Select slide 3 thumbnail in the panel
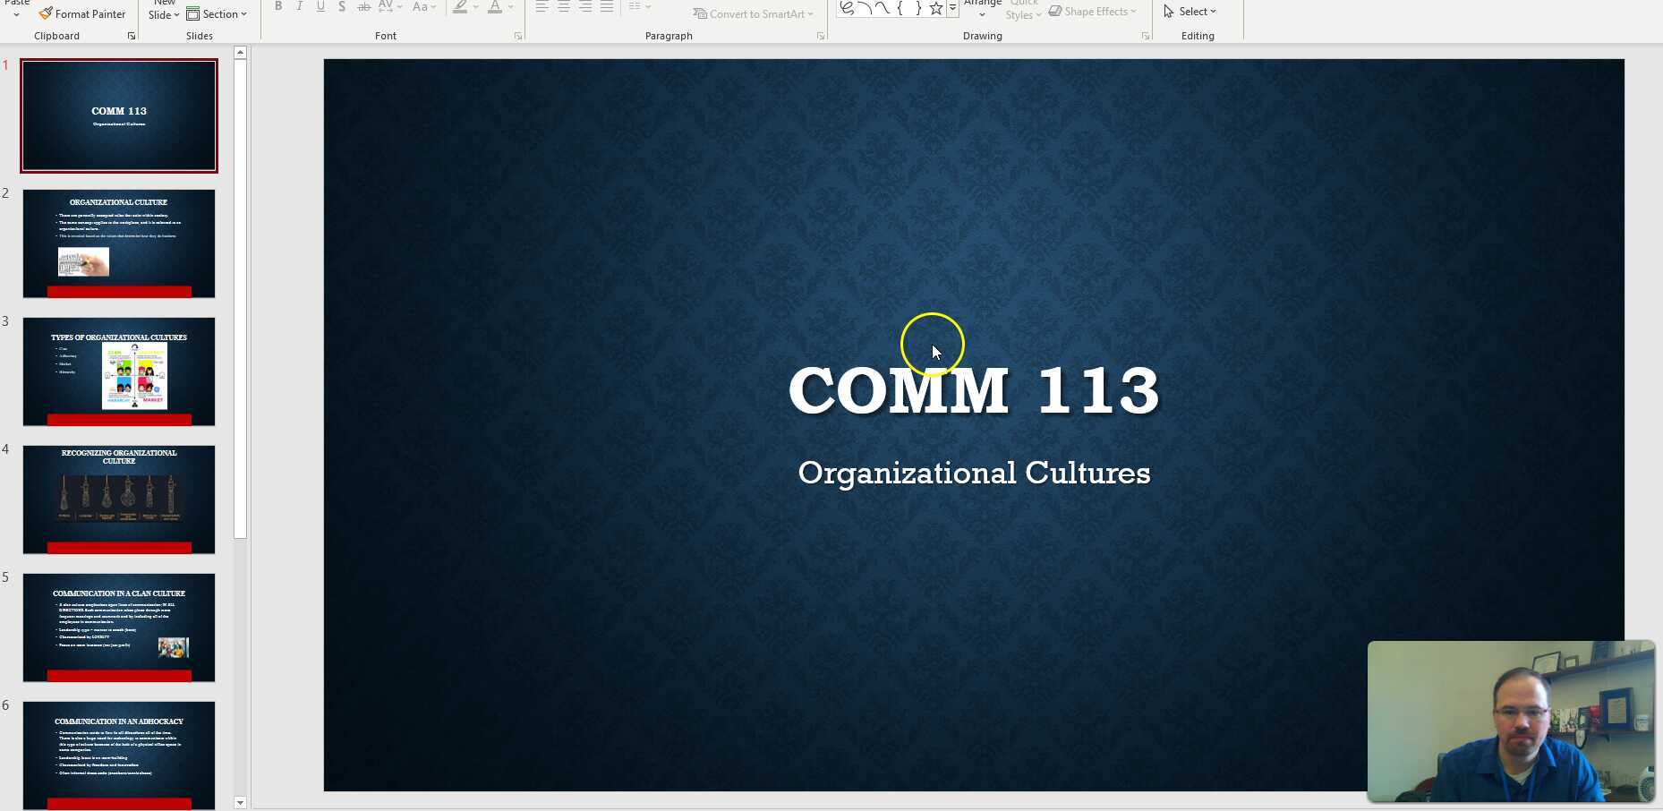Image resolution: width=1663 pixels, height=811 pixels. [118, 371]
